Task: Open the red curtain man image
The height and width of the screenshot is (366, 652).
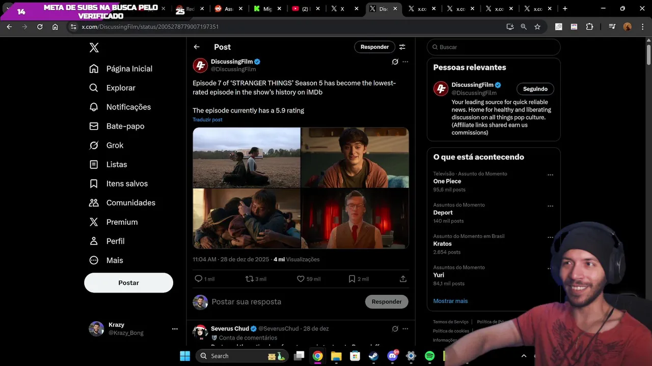Action: tap(355, 219)
